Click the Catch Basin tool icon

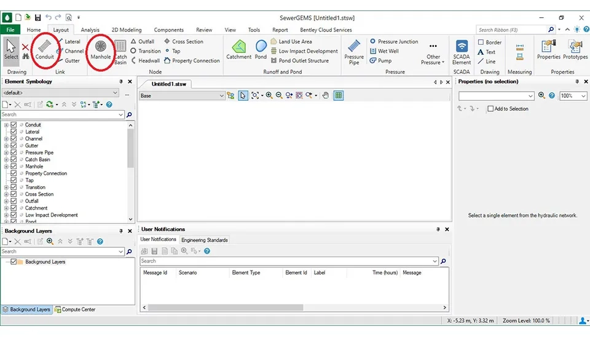120,50
